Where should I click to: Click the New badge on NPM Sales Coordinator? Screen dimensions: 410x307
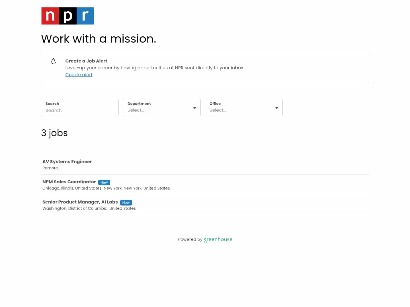(104, 182)
